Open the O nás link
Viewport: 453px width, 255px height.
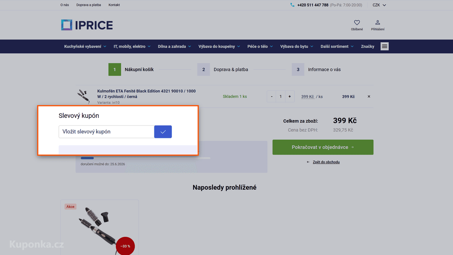[65, 5]
